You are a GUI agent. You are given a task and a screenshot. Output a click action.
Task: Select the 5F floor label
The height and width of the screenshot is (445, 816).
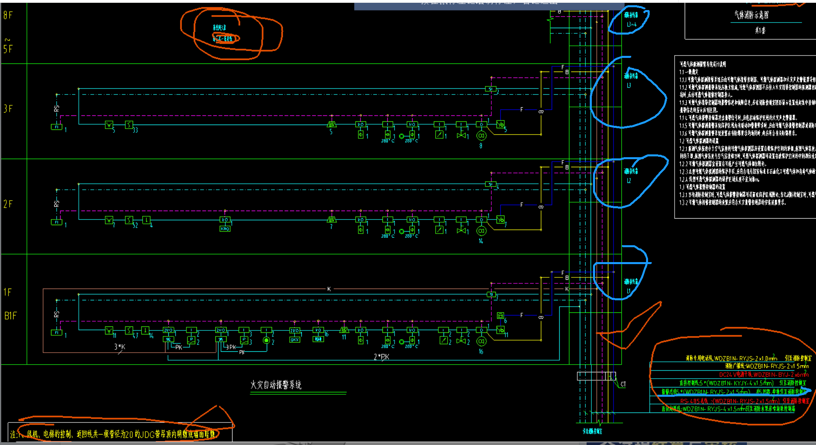(x=8, y=49)
